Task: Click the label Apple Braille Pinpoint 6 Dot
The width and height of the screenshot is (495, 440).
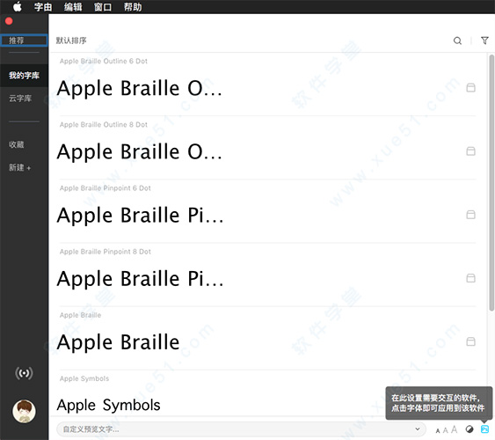Action: [106, 188]
